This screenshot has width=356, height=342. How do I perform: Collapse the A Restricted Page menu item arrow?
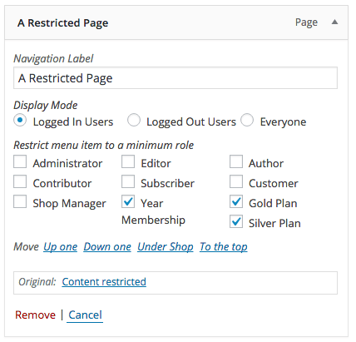(334, 22)
